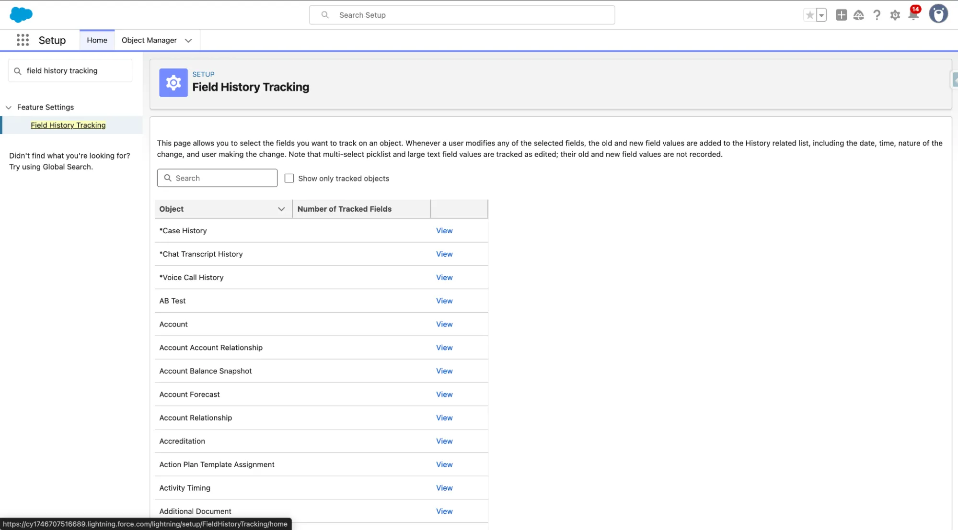The image size is (958, 530).
Task: Click the Salesforce cloud logo
Action: point(21,15)
